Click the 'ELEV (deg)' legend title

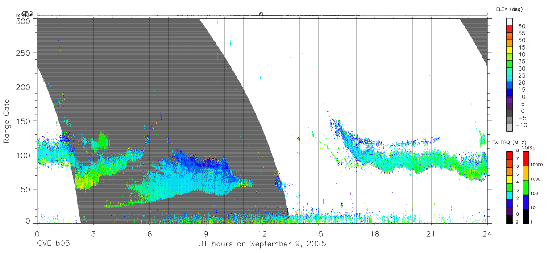click(x=509, y=9)
